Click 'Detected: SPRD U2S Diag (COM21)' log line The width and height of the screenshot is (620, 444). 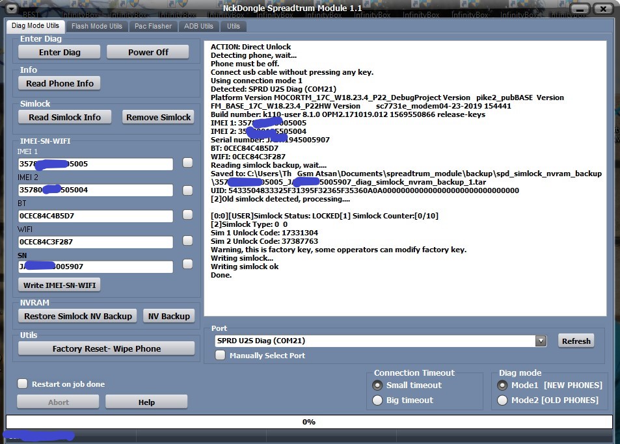click(x=273, y=89)
